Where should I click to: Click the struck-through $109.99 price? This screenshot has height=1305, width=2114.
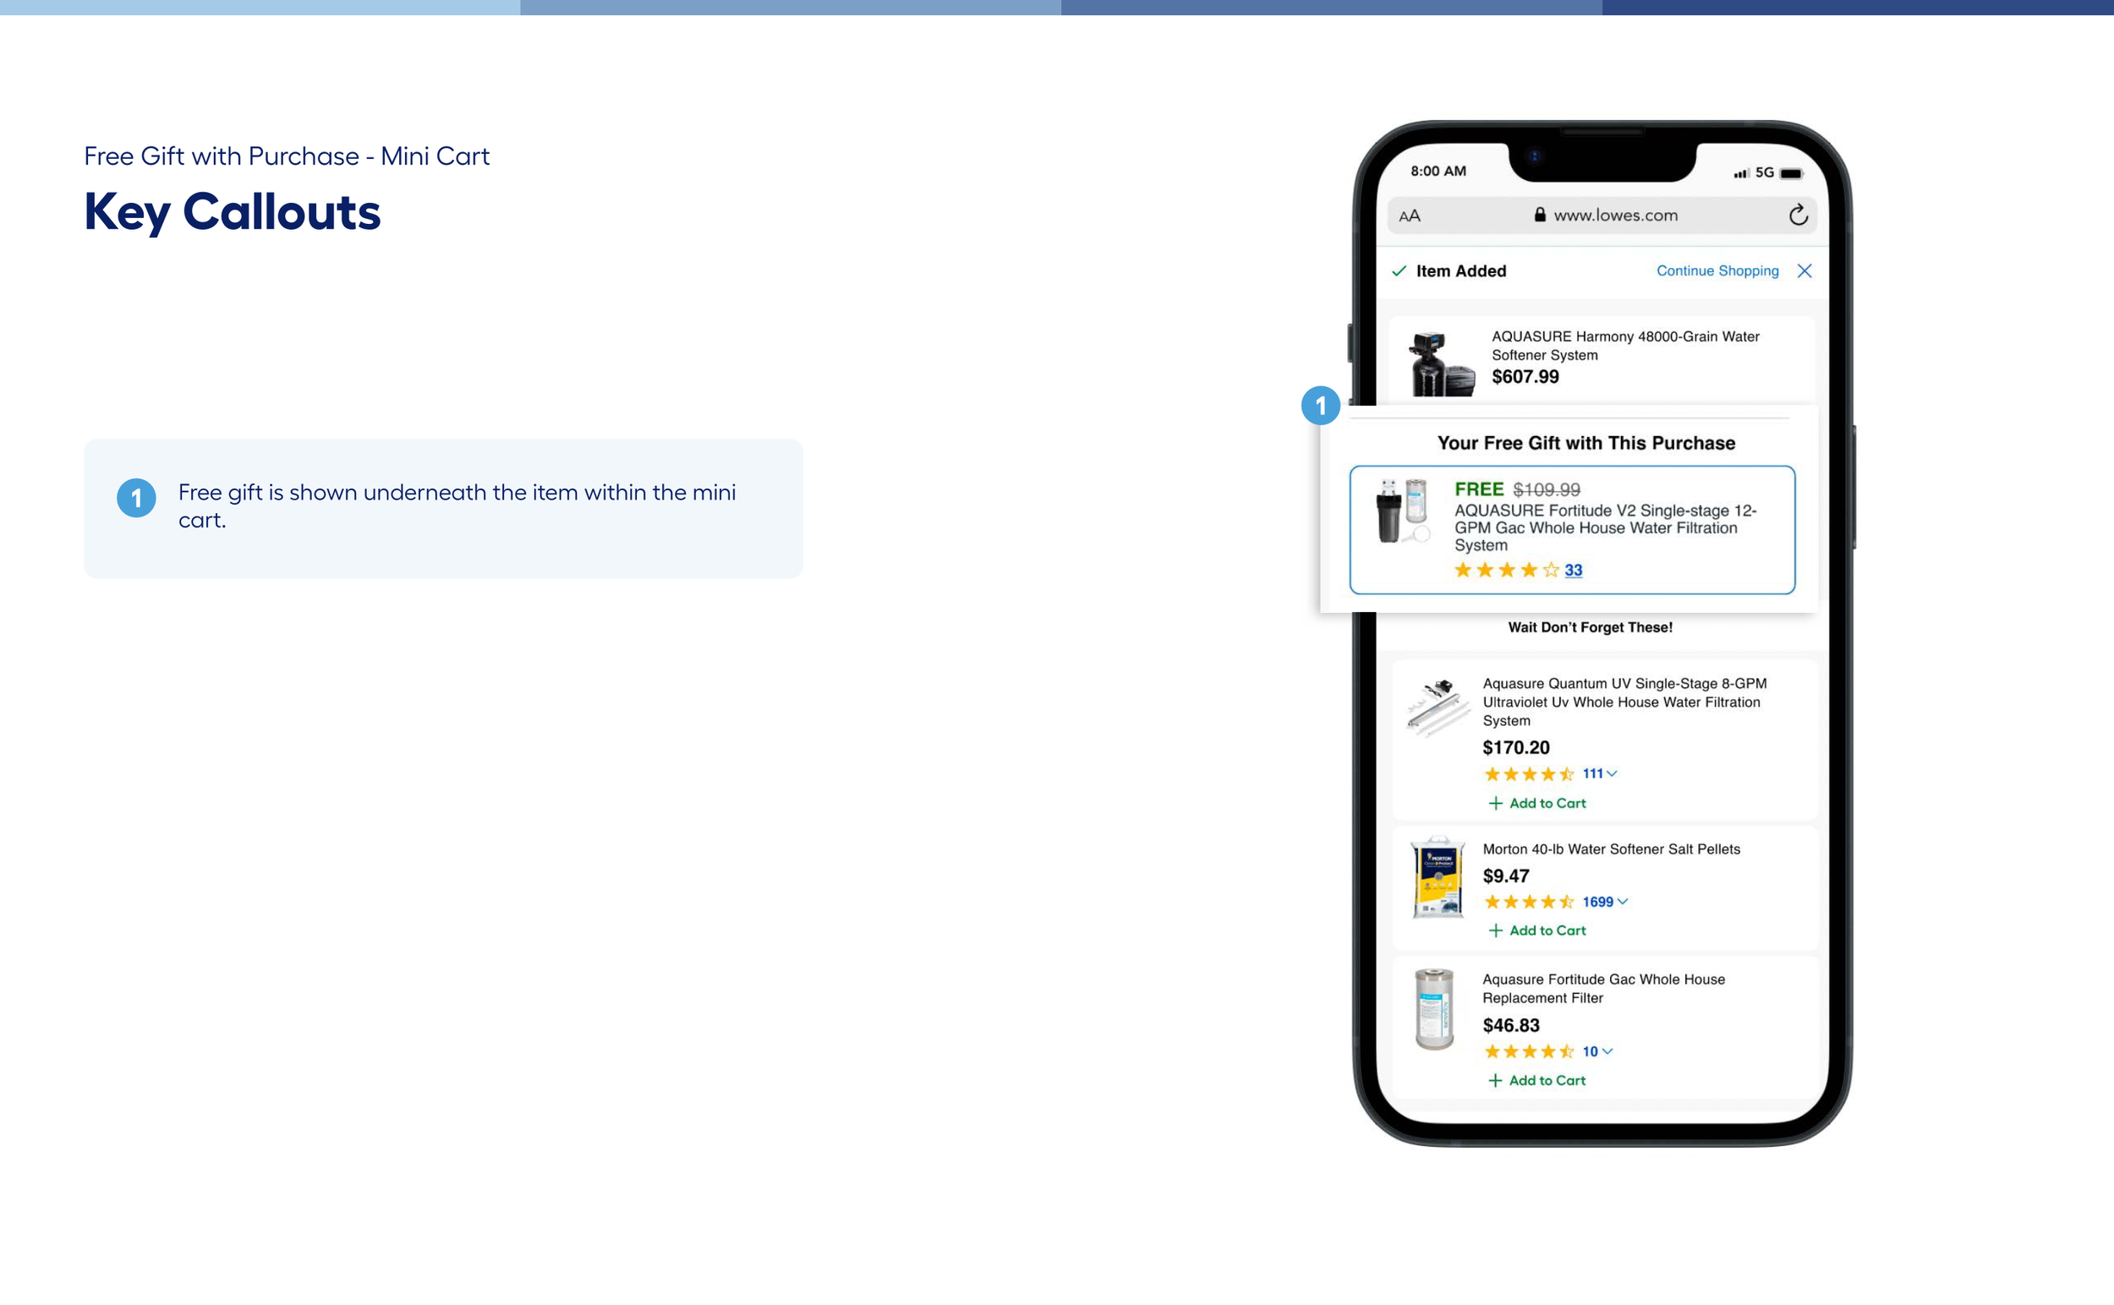(x=1546, y=489)
